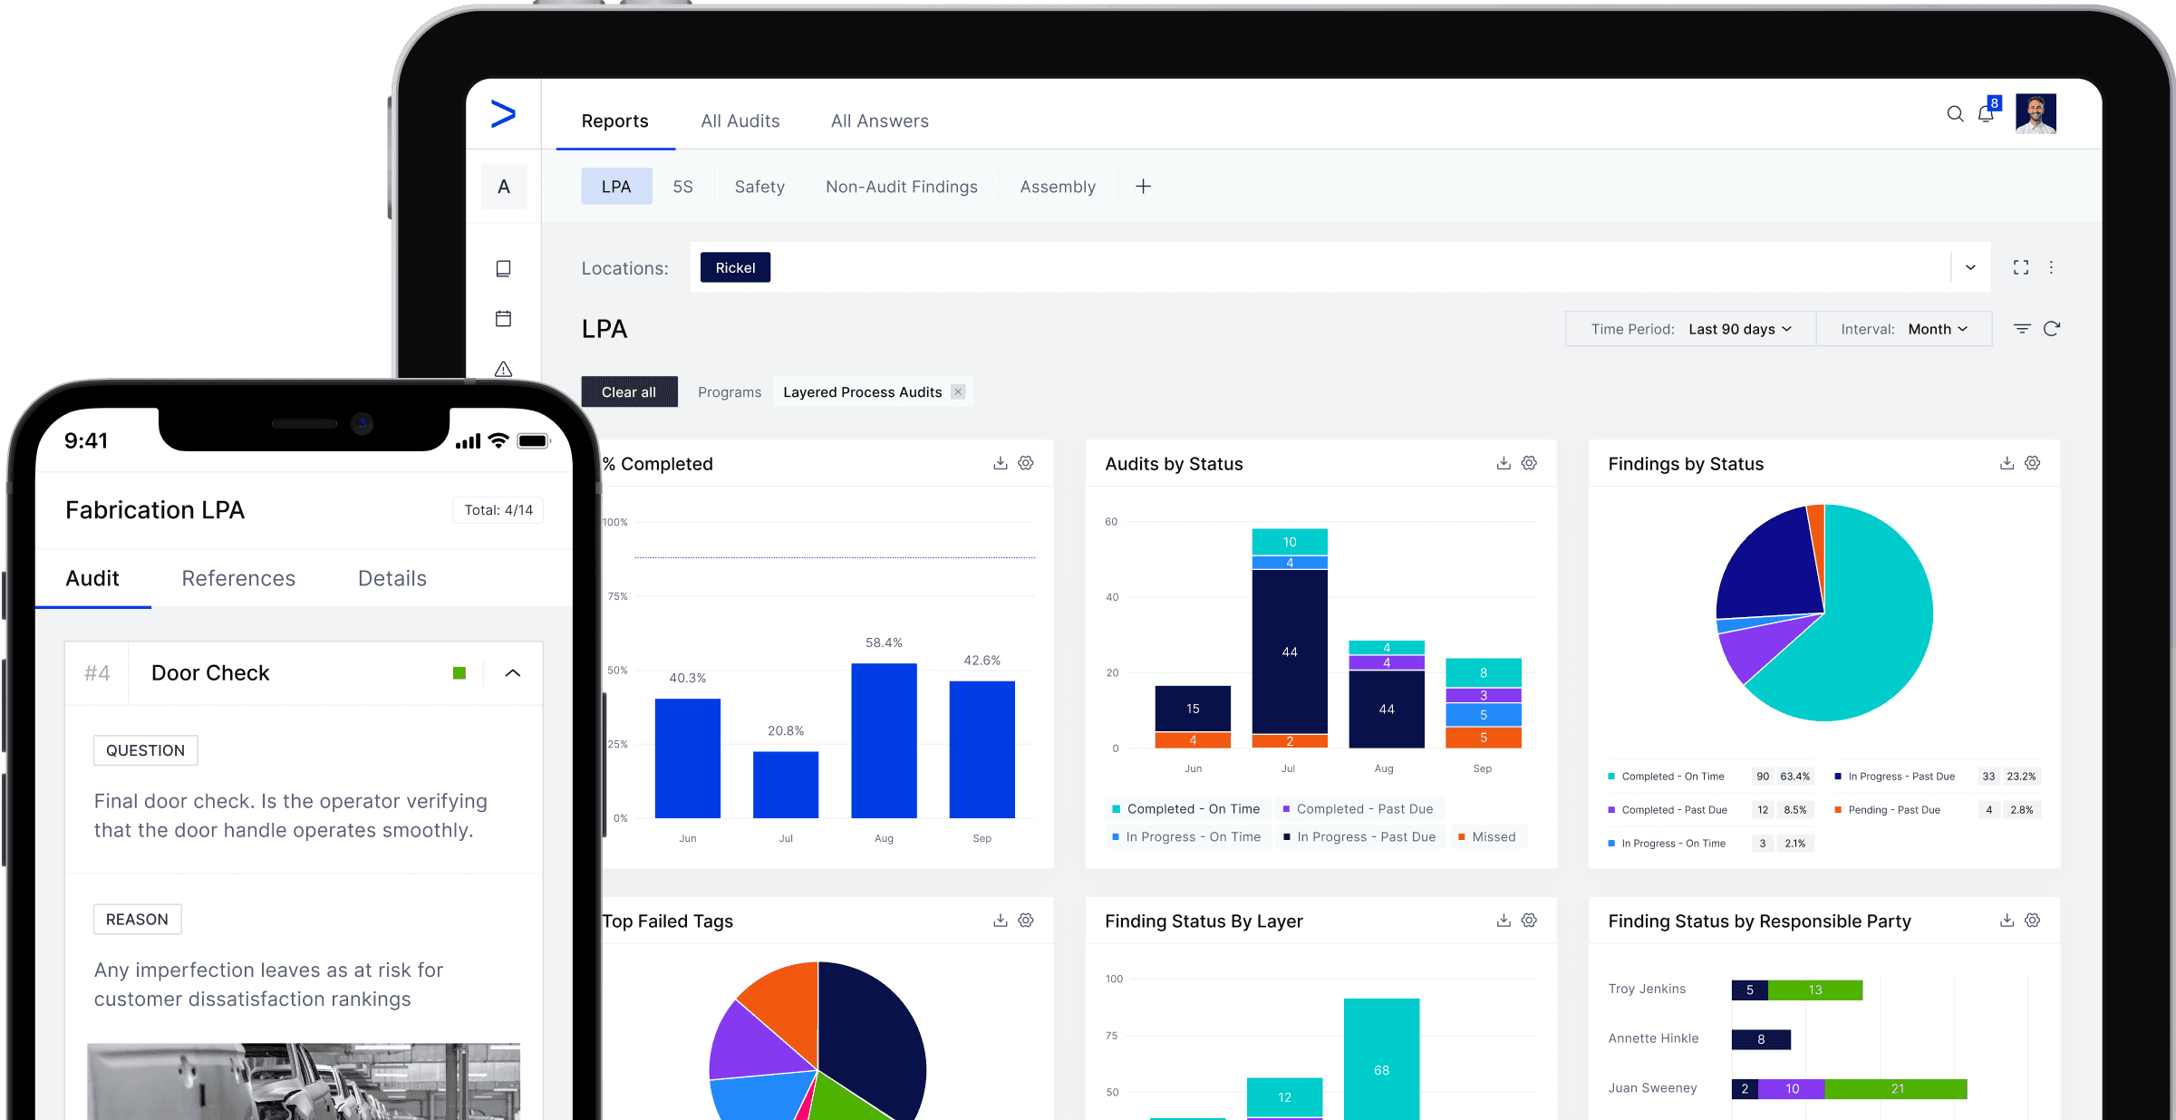The height and width of the screenshot is (1120, 2176).
Task: Open the vertical three-dot options menu
Action: [x=2051, y=267]
